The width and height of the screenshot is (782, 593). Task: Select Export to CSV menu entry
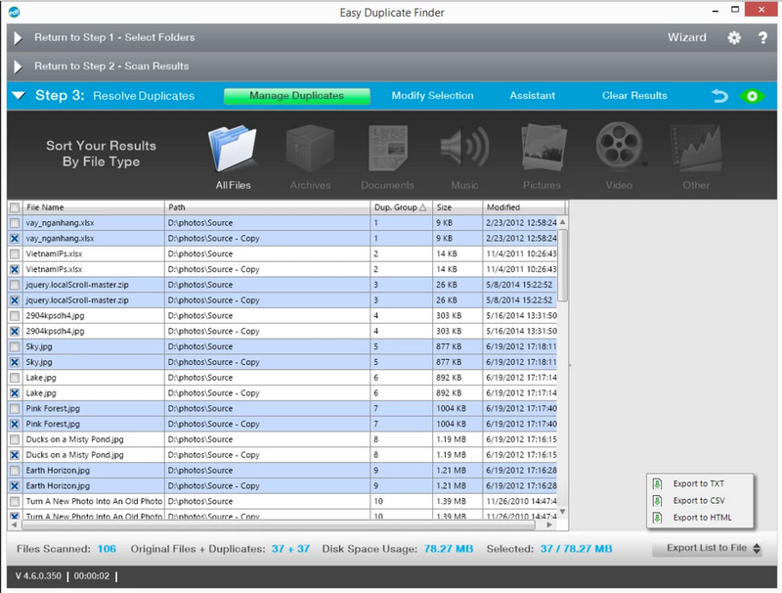pos(699,501)
